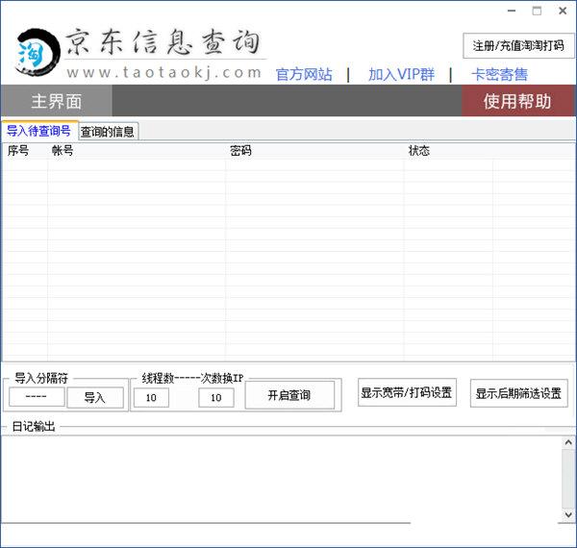Open the 官方网站 link
Viewport: 577px width, 548px height.
(x=304, y=74)
